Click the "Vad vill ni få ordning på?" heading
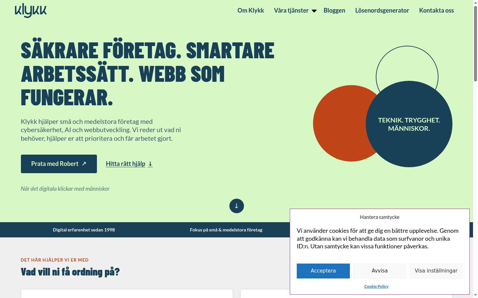The image size is (478, 298). 70,272
